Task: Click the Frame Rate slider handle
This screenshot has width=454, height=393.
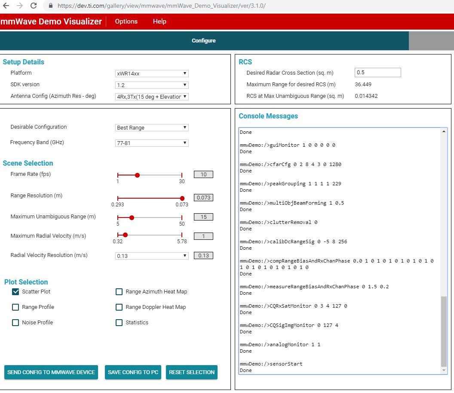Action: point(138,175)
